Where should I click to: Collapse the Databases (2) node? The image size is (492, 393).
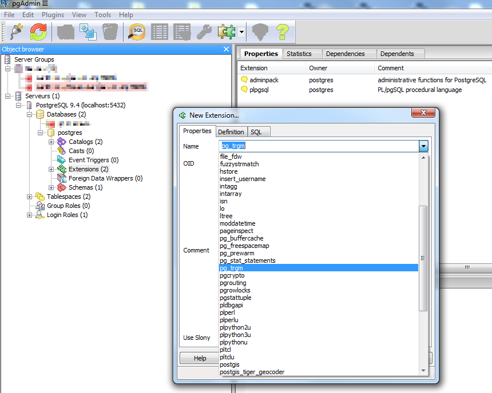pyautogui.click(x=30, y=114)
